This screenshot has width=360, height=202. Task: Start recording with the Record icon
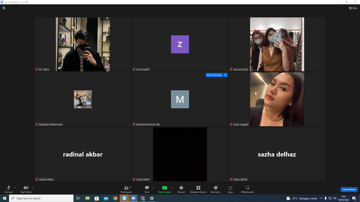coord(181,189)
